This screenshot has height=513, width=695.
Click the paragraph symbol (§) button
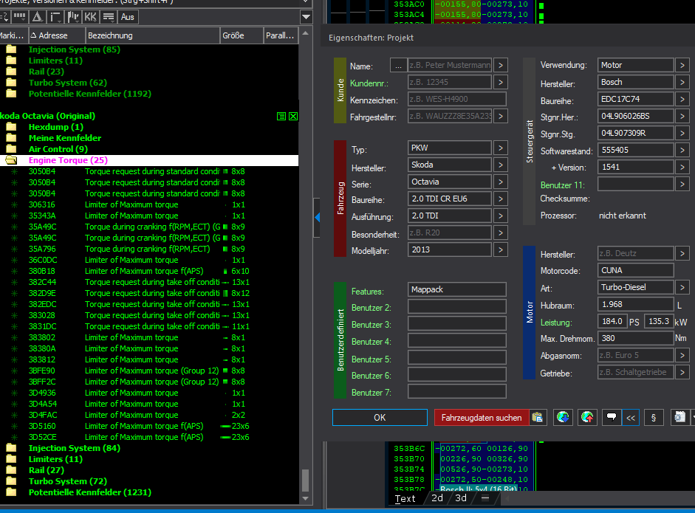tap(653, 418)
